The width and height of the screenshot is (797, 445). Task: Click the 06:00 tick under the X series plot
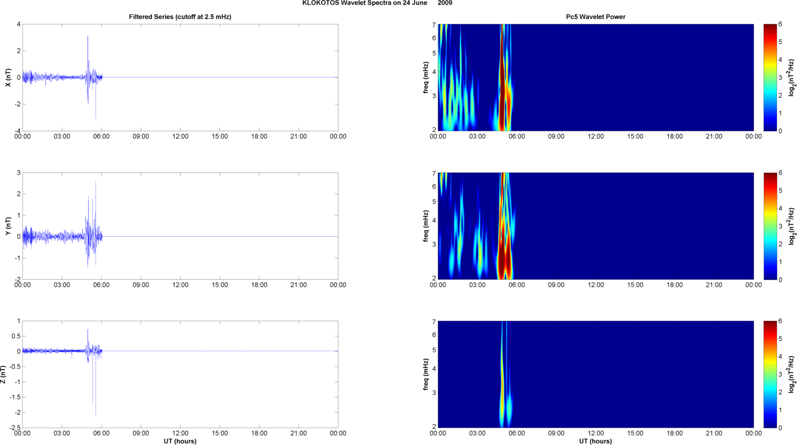[101, 136]
